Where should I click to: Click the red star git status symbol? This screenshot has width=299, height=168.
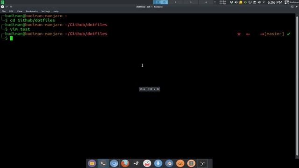click(239, 34)
